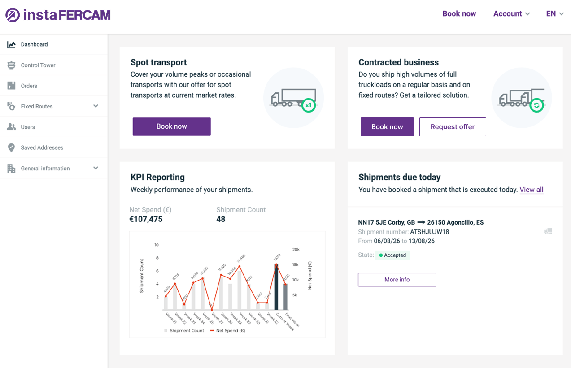Click Book now in top navigation
The height and width of the screenshot is (368, 571).
tap(459, 14)
